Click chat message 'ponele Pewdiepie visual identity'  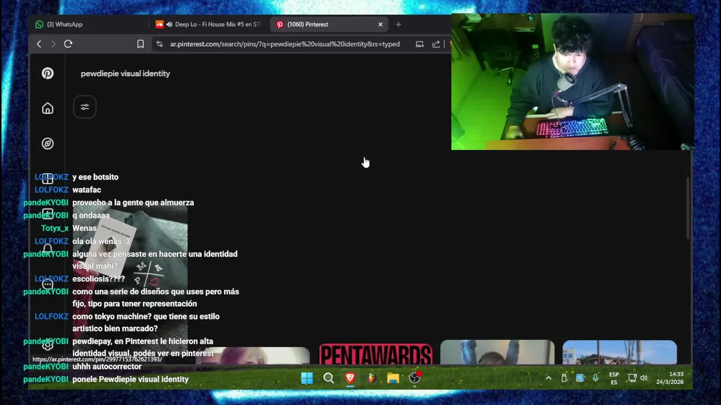point(130,379)
